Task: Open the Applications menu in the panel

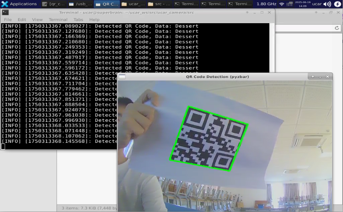Action: 19,4
